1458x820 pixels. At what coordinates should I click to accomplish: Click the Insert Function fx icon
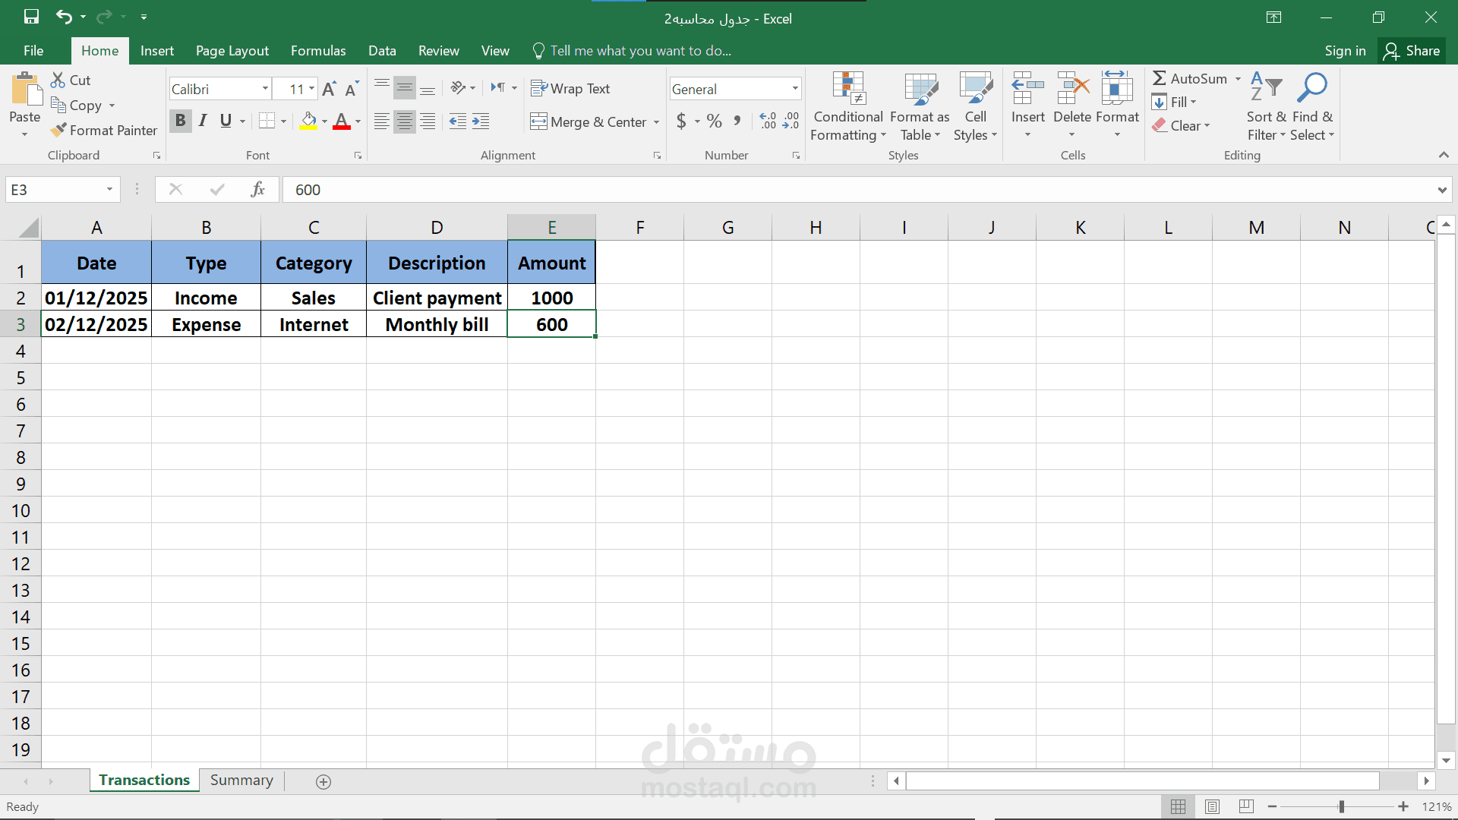coord(257,189)
